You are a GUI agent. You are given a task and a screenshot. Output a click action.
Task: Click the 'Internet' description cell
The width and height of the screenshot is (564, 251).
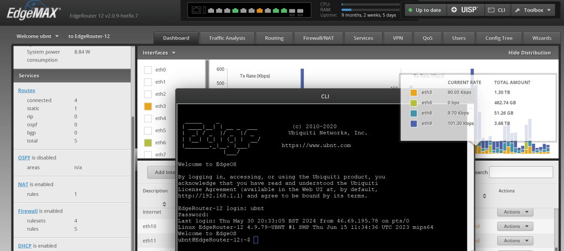152,212
